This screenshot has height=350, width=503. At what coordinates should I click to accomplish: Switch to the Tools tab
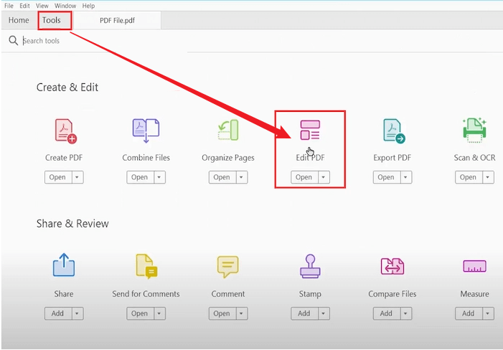coord(52,20)
